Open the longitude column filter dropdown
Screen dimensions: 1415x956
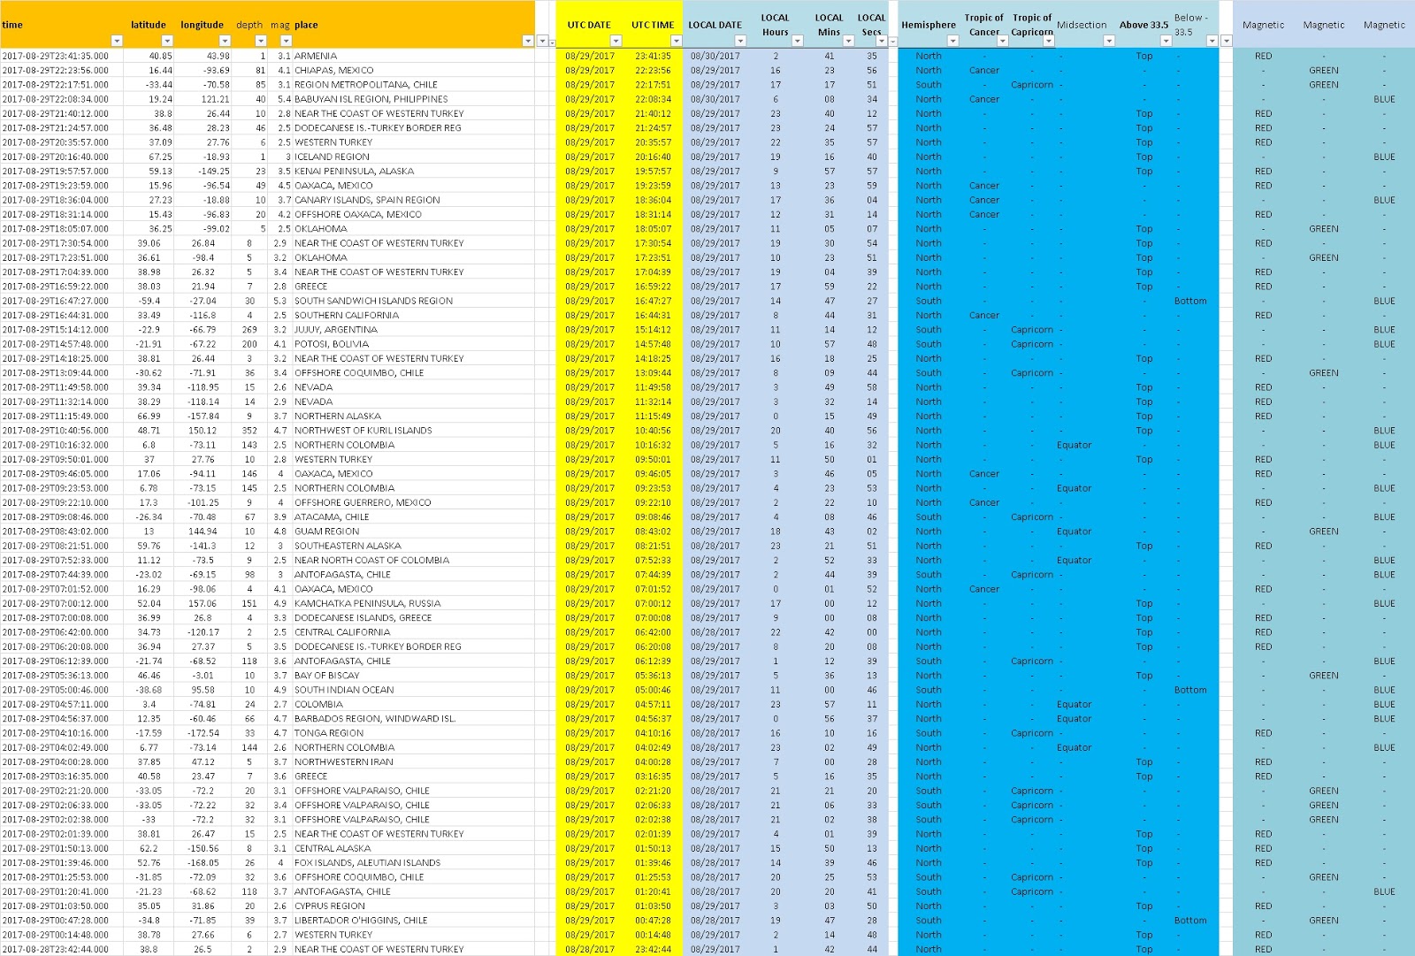click(225, 41)
